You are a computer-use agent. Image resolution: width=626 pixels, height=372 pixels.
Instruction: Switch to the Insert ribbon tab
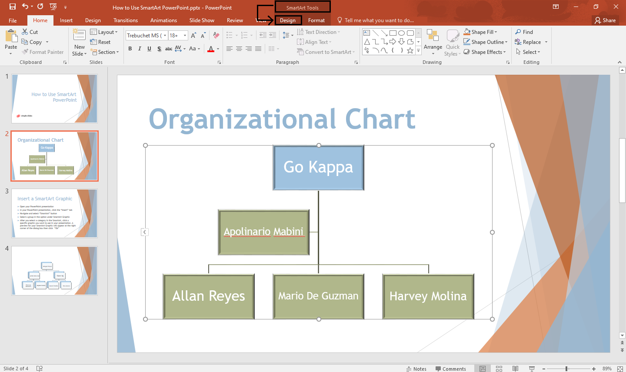[x=66, y=20]
